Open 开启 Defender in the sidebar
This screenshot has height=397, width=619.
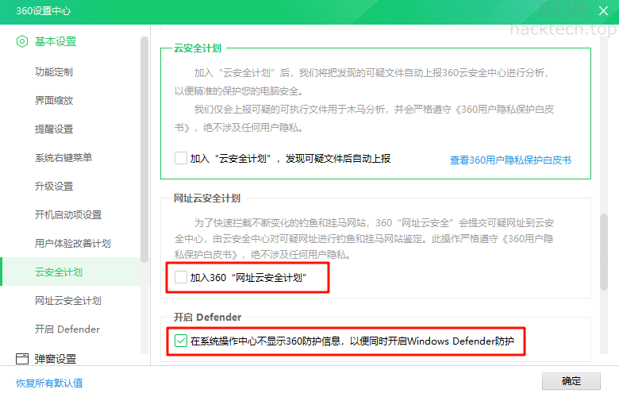coord(67,330)
